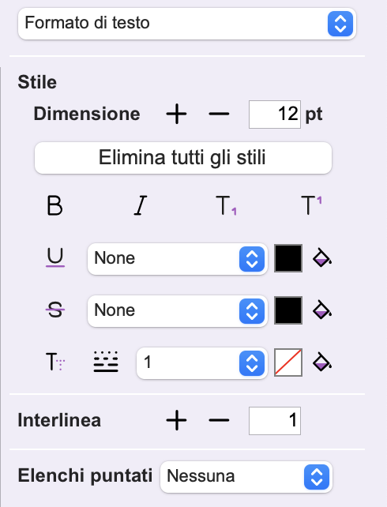
Task: Toggle the underline U icon
Action: click(55, 257)
